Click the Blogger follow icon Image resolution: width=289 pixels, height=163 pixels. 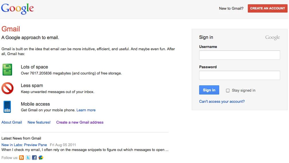click(x=21, y=158)
